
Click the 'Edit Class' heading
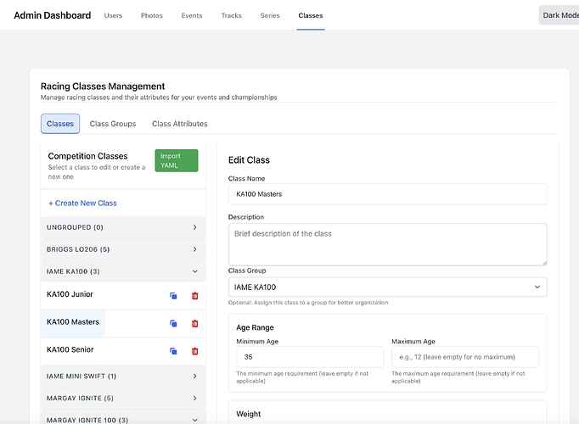[x=249, y=160]
